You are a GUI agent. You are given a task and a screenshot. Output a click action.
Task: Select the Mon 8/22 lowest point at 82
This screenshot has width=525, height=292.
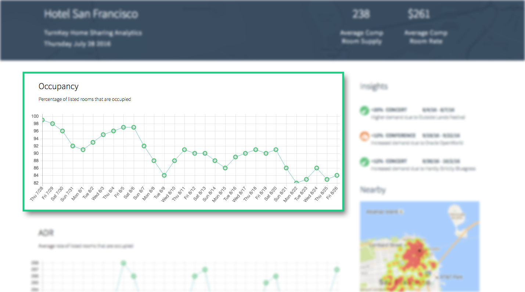[296, 183]
